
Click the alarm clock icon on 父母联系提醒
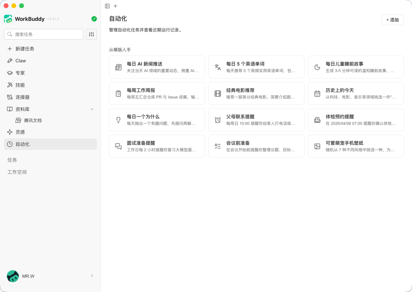coord(218,120)
